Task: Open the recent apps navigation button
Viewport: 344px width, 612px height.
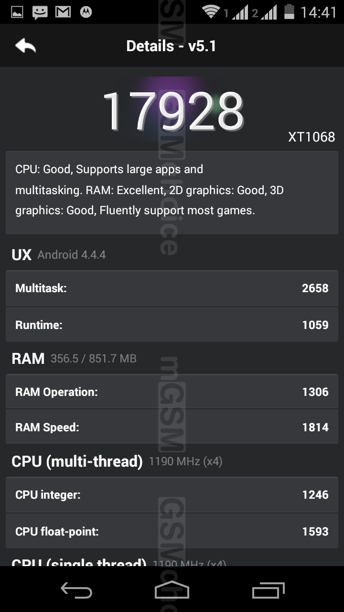Action: [x=268, y=591]
